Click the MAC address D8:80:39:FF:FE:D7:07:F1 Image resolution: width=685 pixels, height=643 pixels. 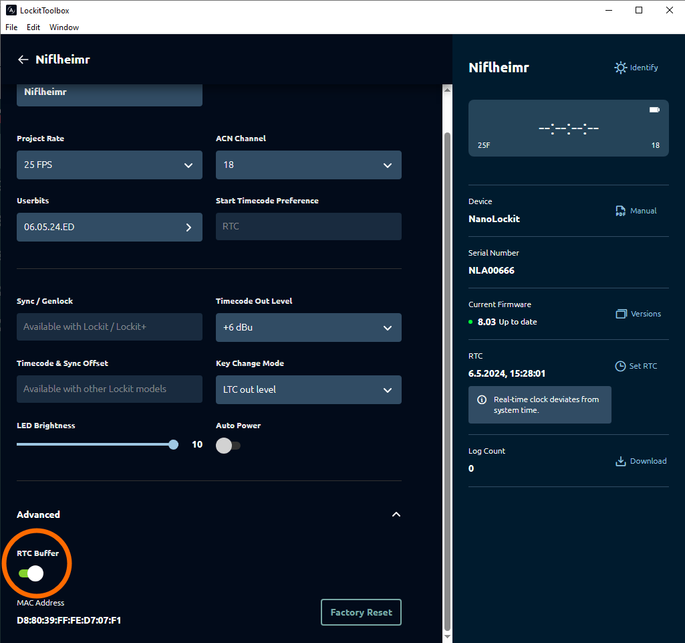(x=69, y=620)
